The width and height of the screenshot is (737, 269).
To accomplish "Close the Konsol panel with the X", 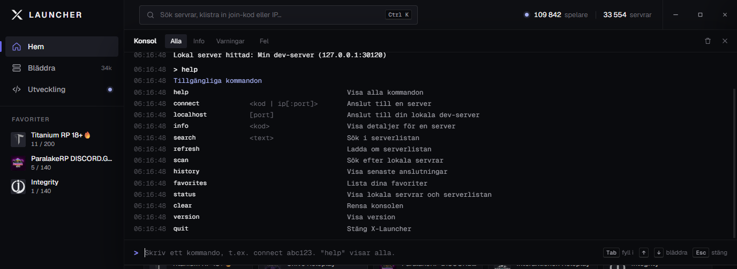I will (725, 41).
